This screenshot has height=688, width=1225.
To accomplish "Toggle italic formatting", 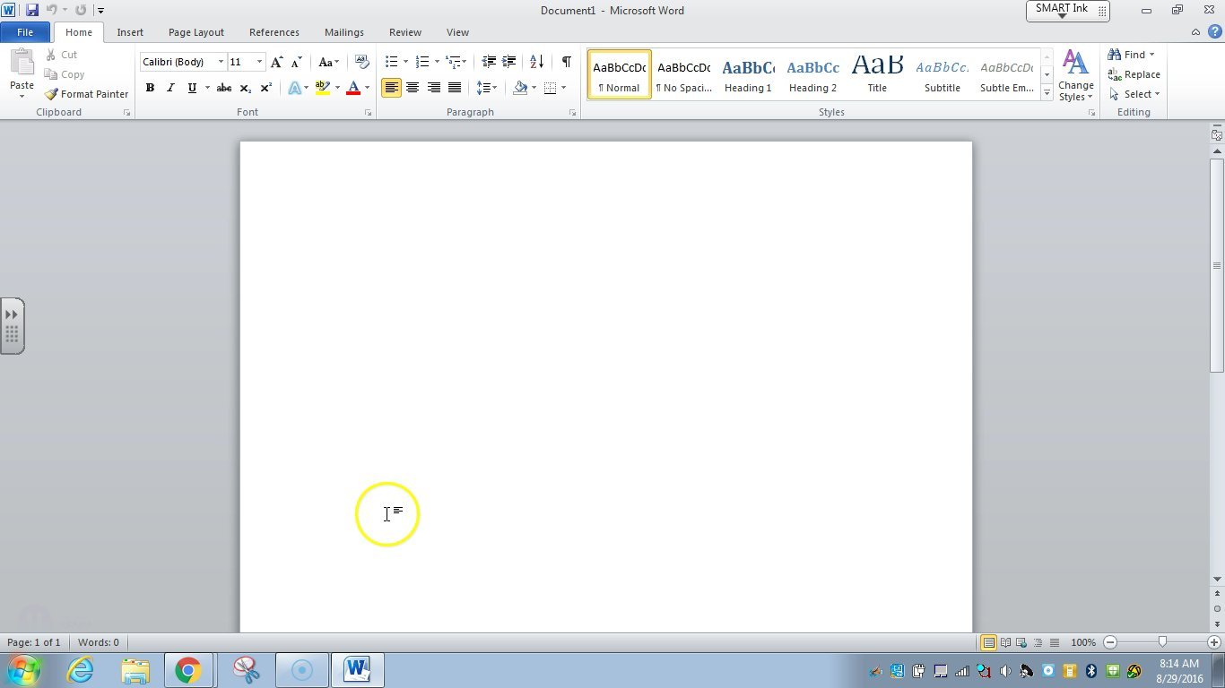I will [170, 87].
